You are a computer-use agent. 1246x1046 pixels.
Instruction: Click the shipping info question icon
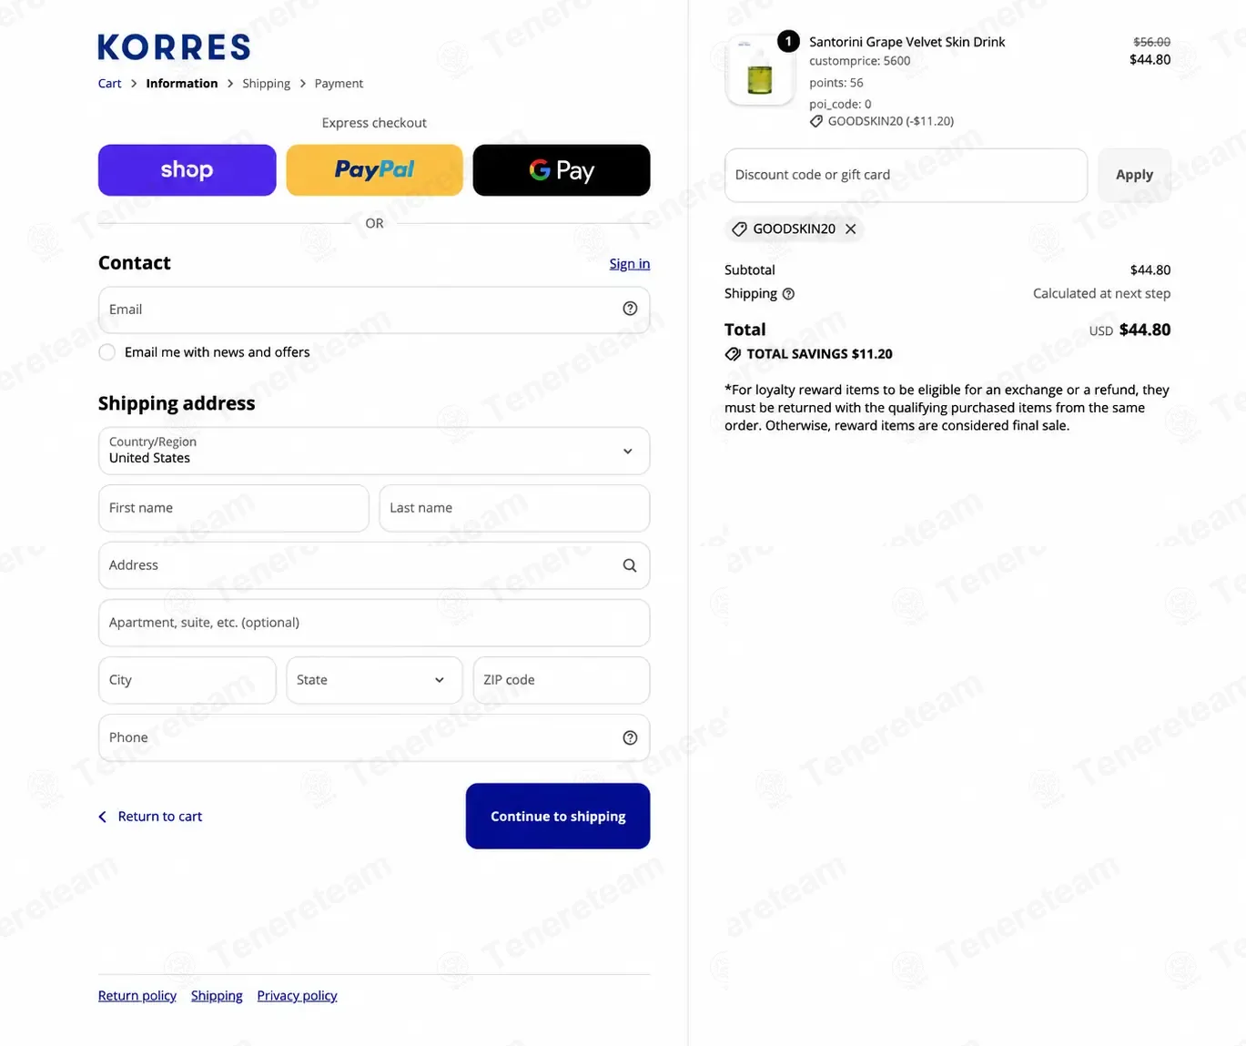789,294
